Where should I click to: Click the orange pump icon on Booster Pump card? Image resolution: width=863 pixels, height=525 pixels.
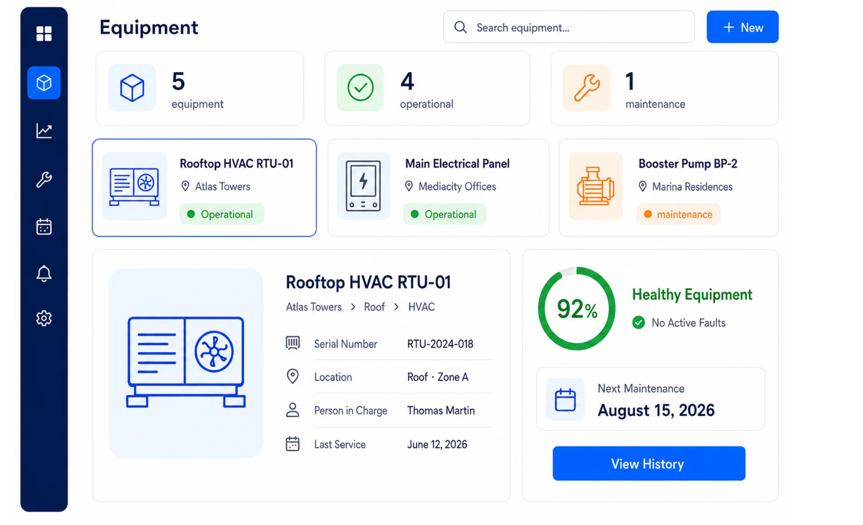point(595,186)
